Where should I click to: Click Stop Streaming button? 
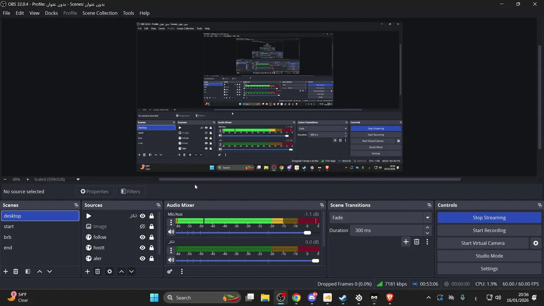click(x=489, y=218)
